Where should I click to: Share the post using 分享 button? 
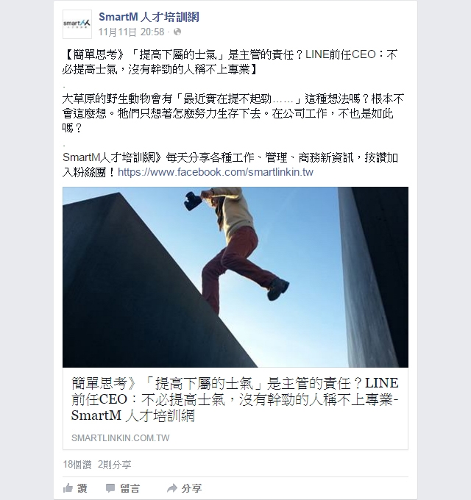pyautogui.click(x=185, y=488)
